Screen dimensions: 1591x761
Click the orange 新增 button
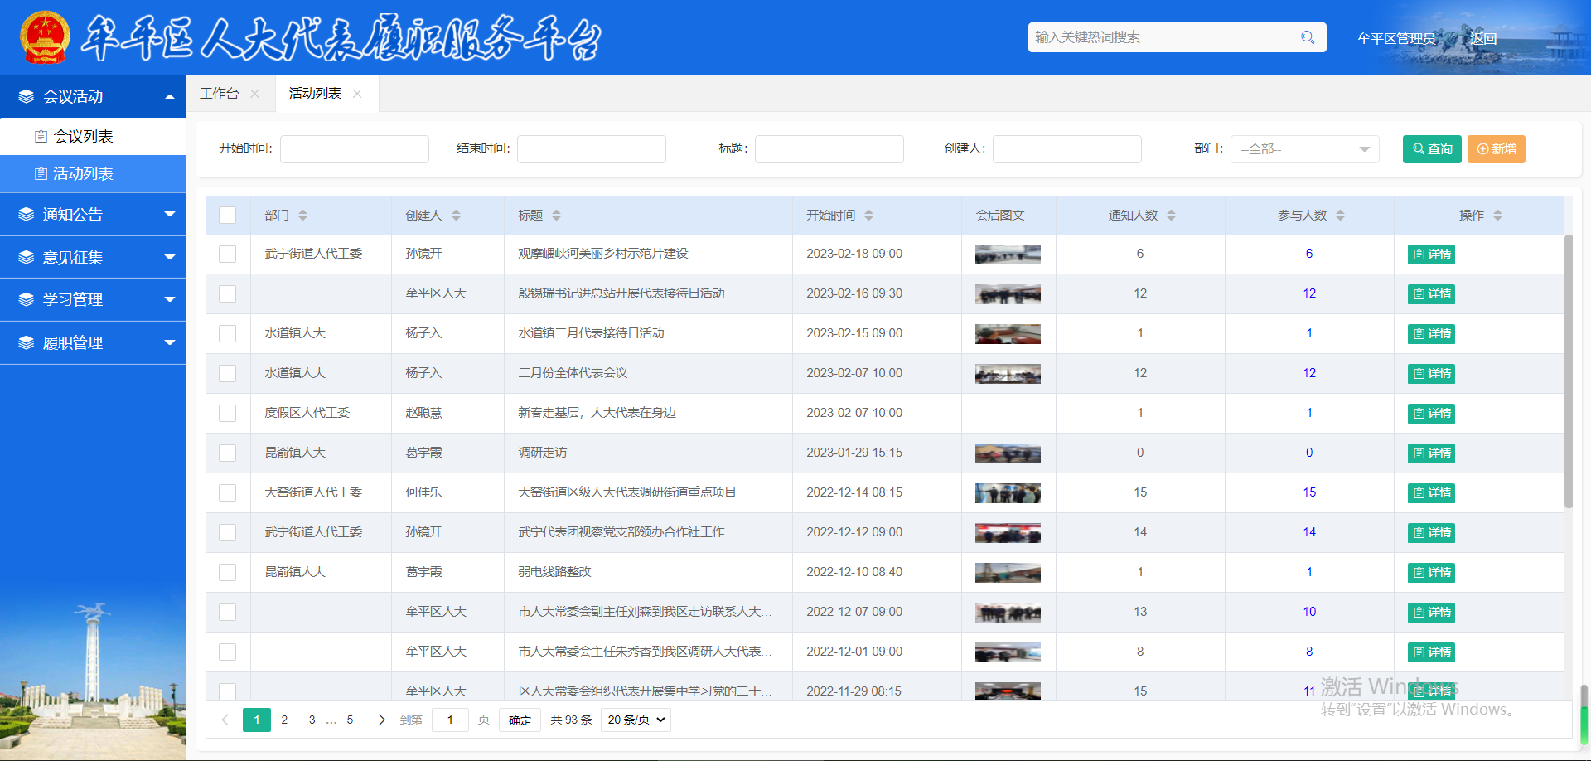click(1496, 149)
